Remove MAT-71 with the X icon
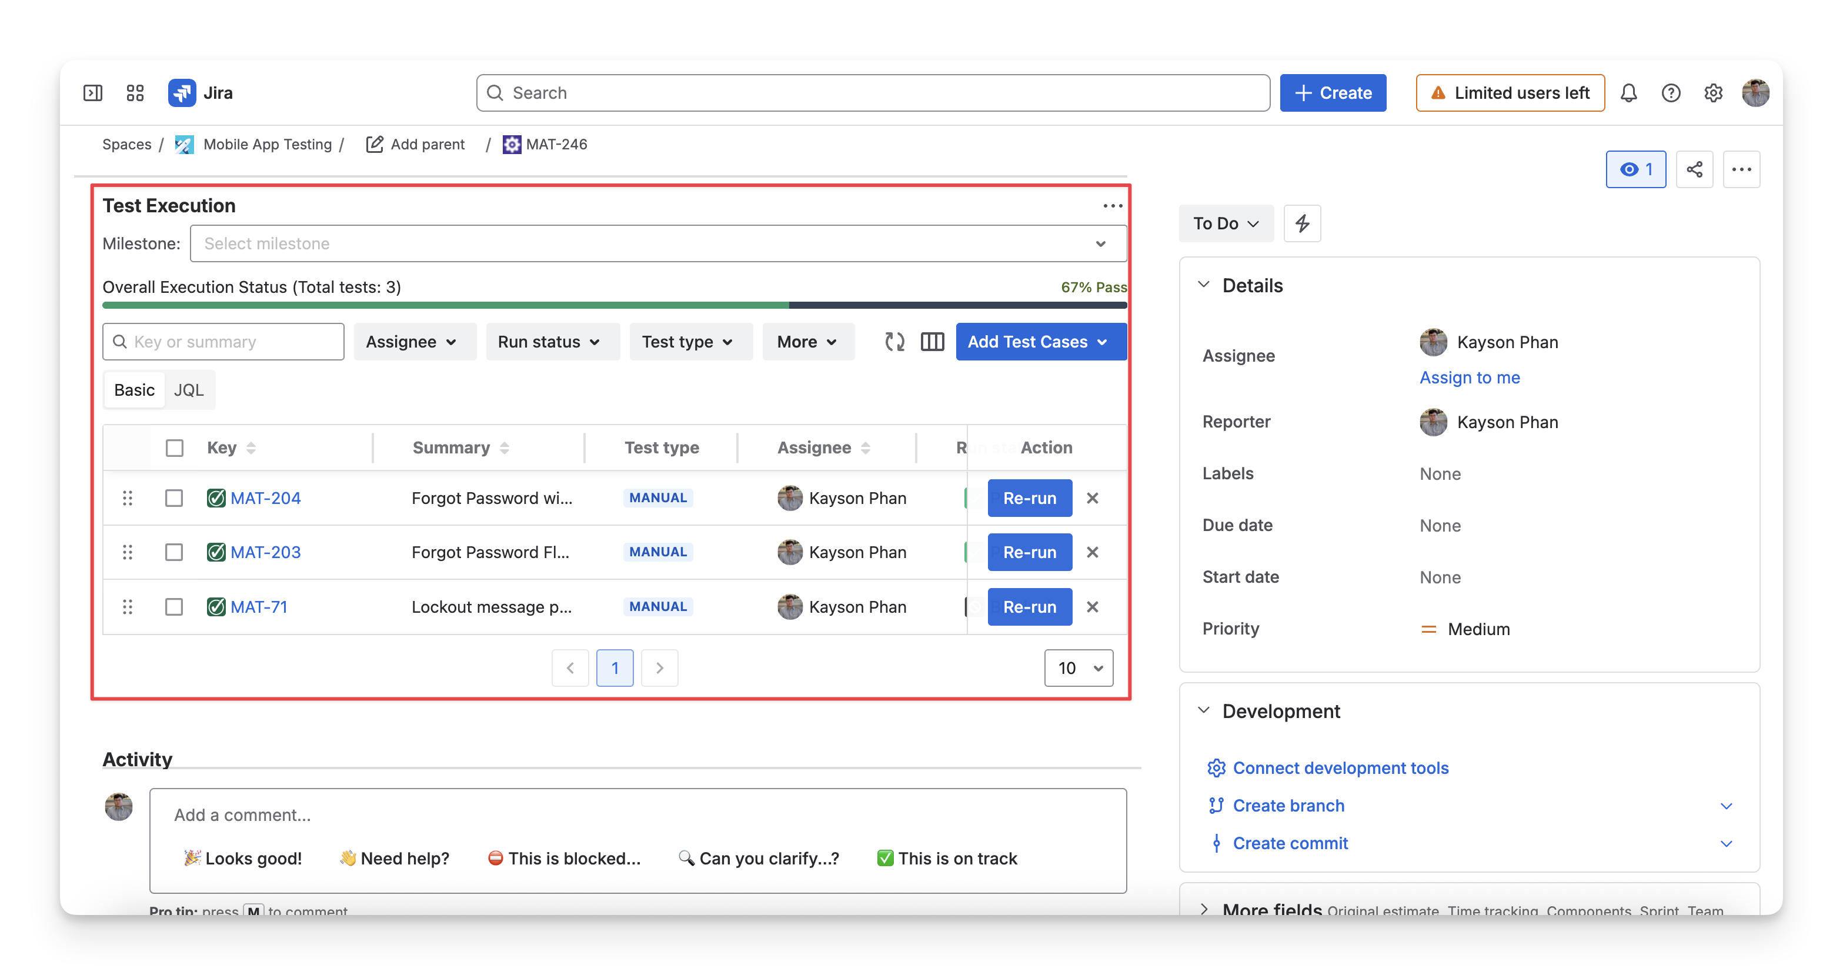 click(1093, 607)
